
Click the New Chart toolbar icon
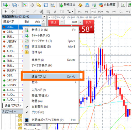coord(6,5)
